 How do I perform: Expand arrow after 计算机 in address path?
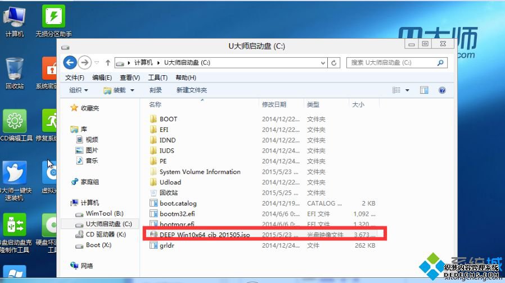pyautogui.click(x=159, y=63)
